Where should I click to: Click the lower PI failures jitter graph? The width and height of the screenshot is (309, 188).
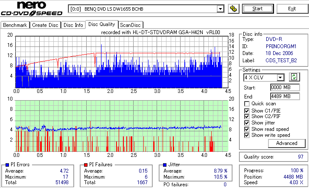(x=122, y=126)
